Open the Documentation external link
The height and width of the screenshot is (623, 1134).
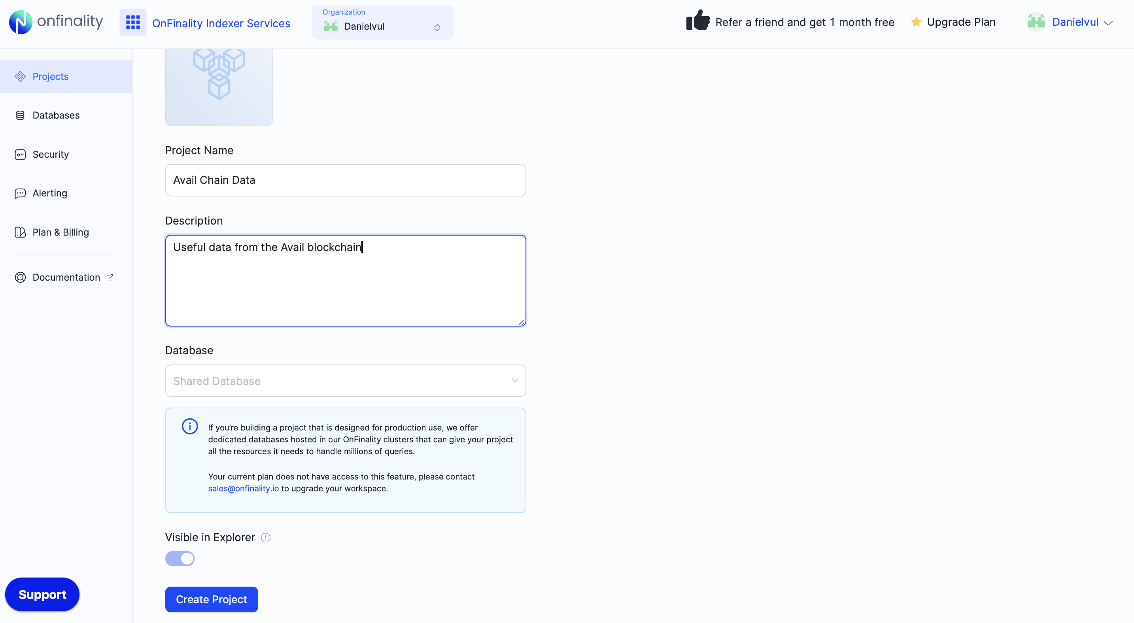pyautogui.click(x=66, y=277)
